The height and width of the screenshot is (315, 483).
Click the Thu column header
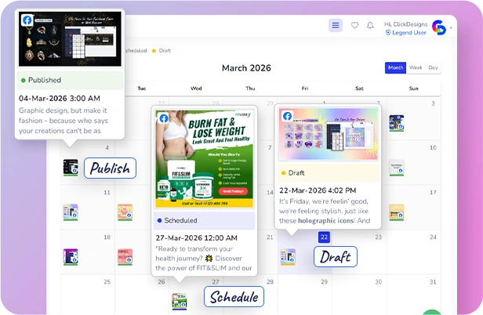[250, 89]
